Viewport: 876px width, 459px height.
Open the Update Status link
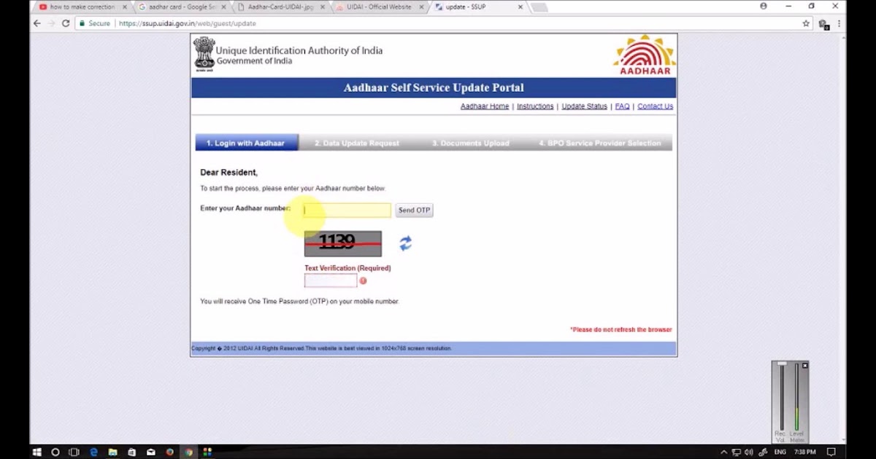(x=584, y=106)
